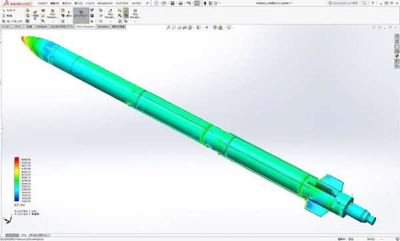Click the Wizard button in the ribbon
Viewport: 400px width, 241px height.
click(9, 11)
